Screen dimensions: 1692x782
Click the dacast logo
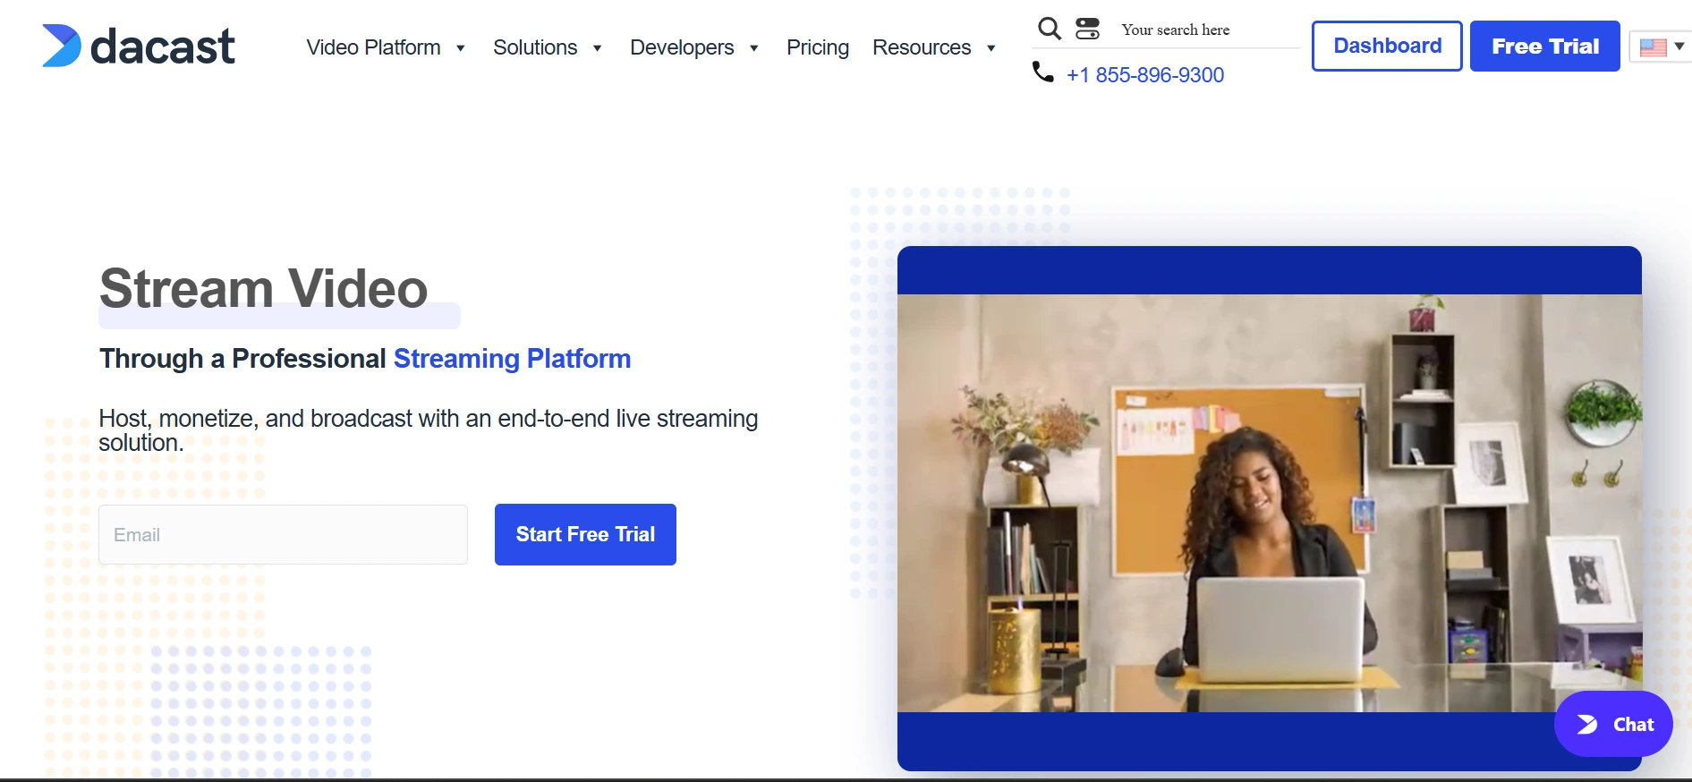(139, 47)
